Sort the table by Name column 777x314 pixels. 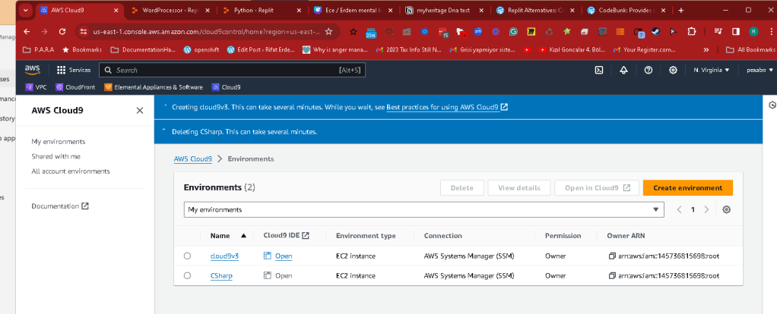[x=228, y=236]
